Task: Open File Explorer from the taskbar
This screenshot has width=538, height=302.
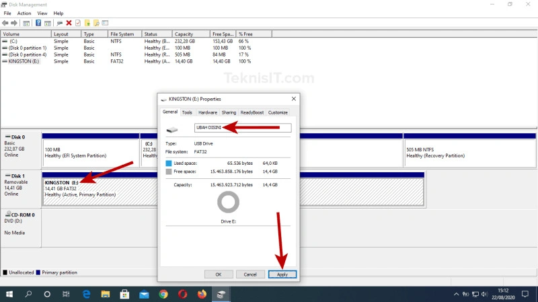Action: tap(106, 295)
